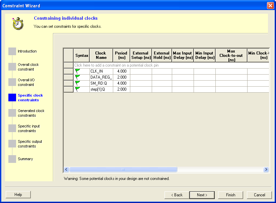Viewport: 276px width, 203px height.
Task: Click 'Click here to add a constraint' row
Action: 171,65
